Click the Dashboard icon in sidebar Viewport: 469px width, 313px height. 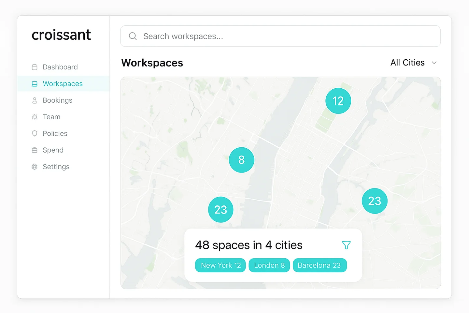35,67
